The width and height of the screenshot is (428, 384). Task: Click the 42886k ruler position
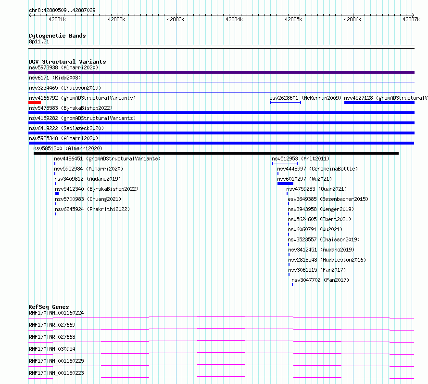(352, 19)
